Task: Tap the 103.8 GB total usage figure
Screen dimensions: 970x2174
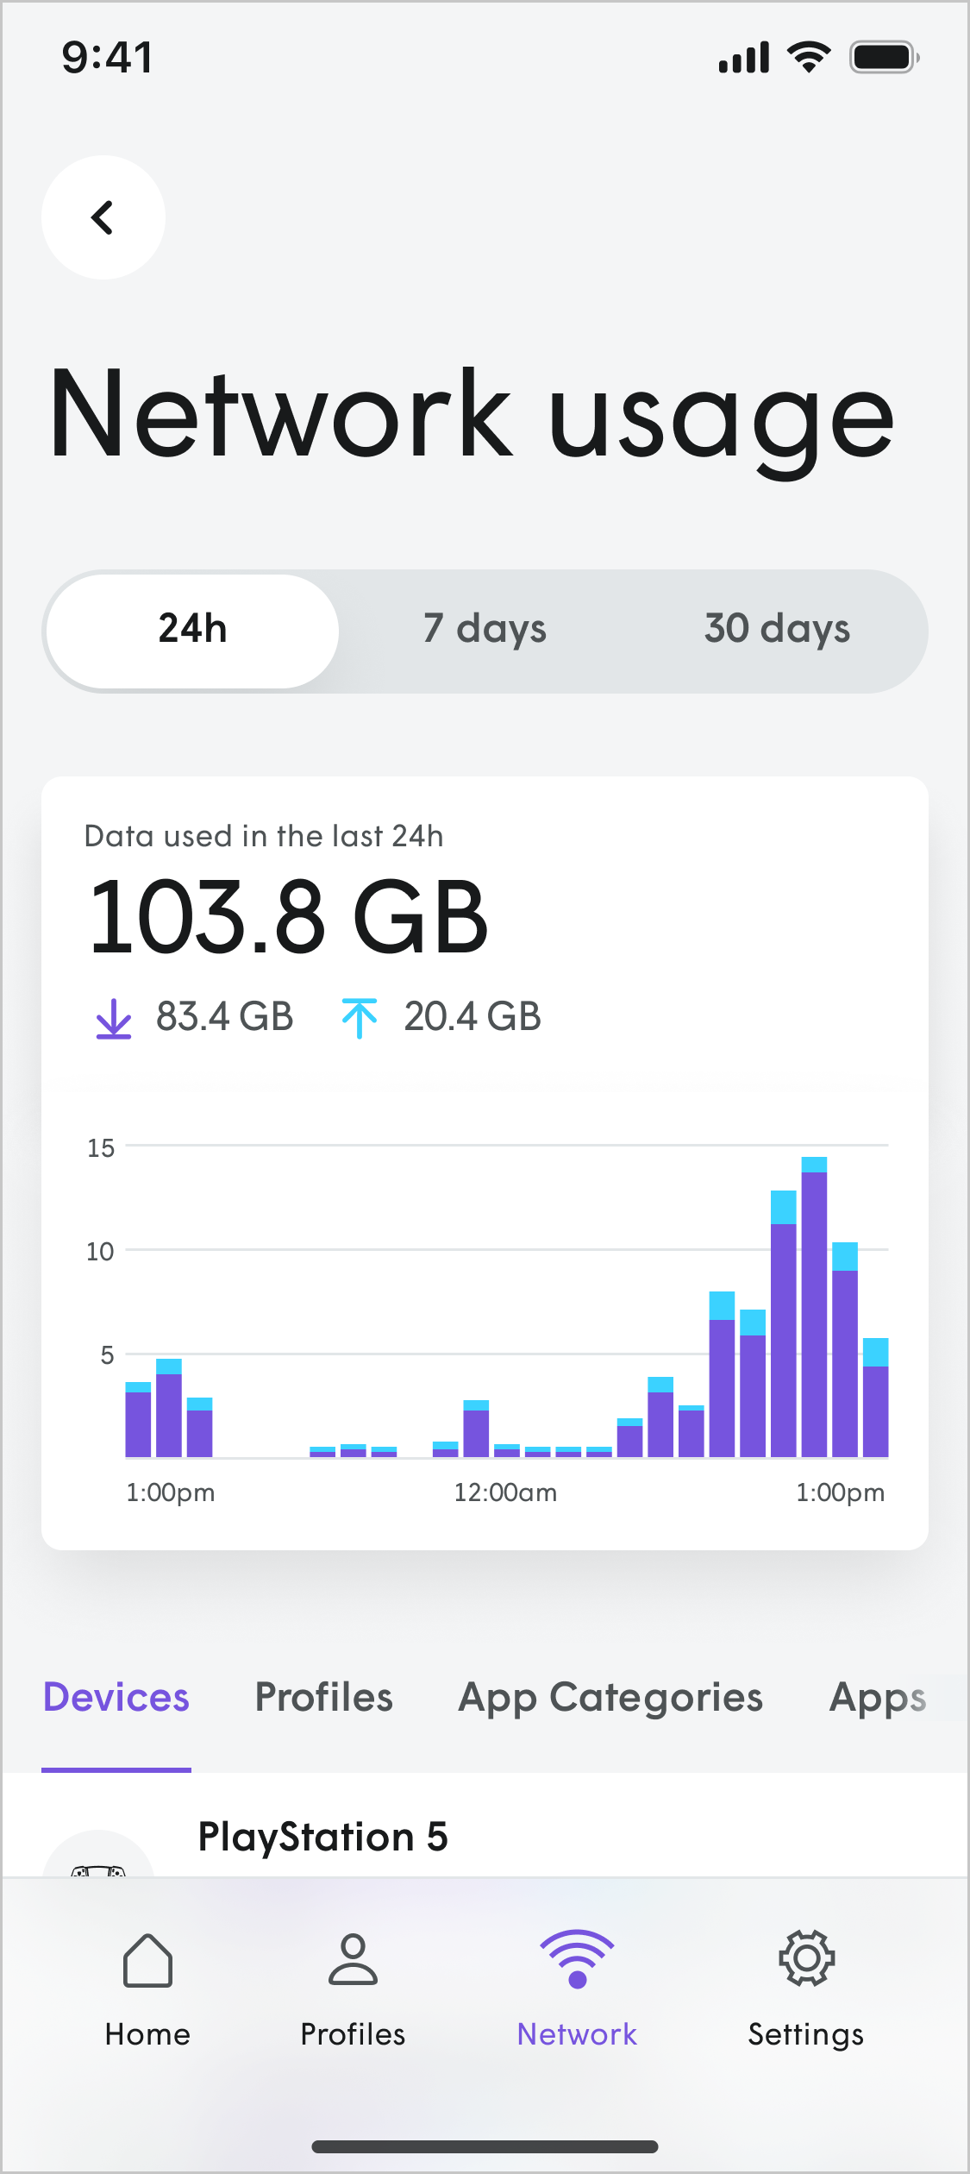Action: [289, 918]
